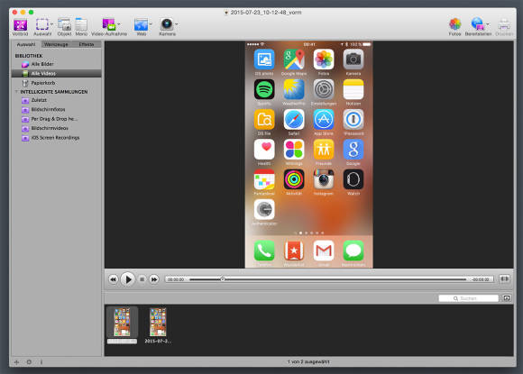Open the iOS Screen Recordings collection

coord(57,138)
